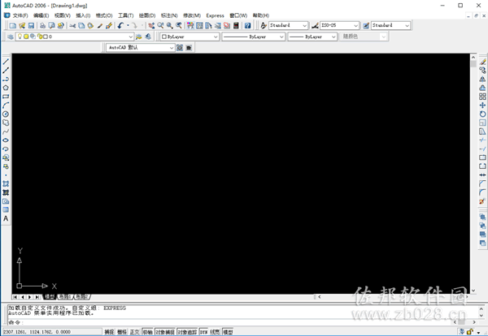Screen dimensions: 488x336
Task: Click the drawing area vertical scrollbar down arrow
Action: click(x=473, y=291)
